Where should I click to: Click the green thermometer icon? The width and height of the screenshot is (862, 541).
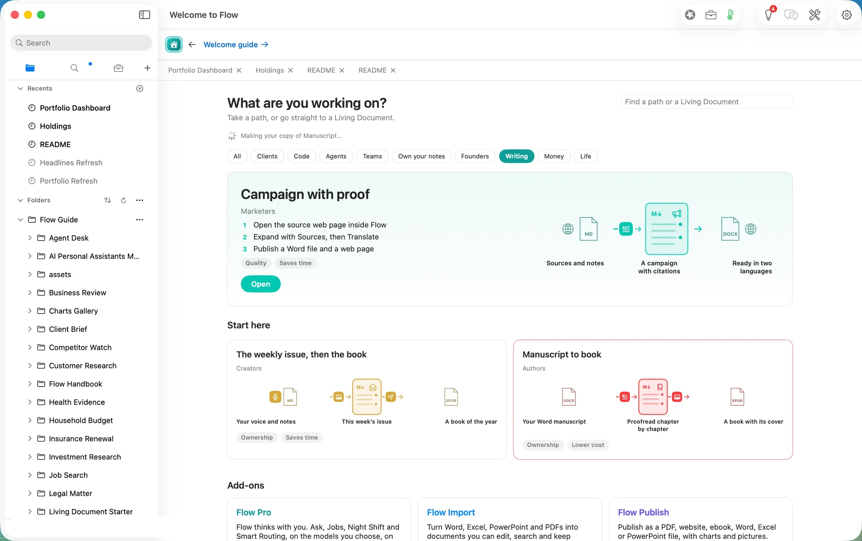point(730,15)
